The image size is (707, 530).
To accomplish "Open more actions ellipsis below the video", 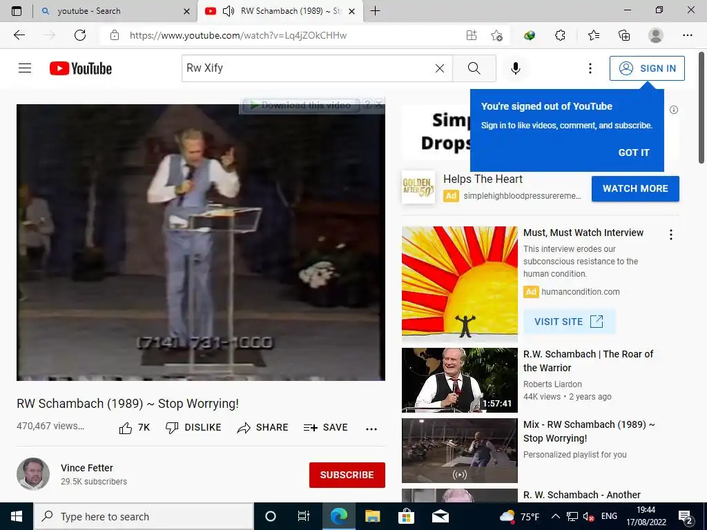I will [x=371, y=429].
